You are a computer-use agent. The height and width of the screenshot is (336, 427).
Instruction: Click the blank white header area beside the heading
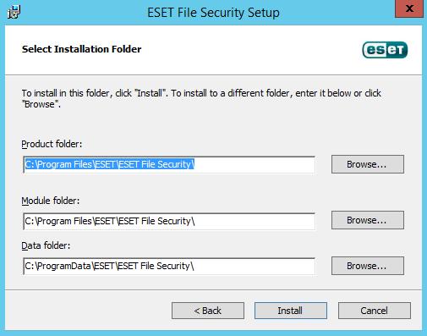point(251,50)
